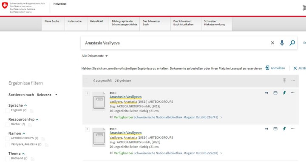
Task: Select result number 2 checkbox
Action: pos(87,129)
